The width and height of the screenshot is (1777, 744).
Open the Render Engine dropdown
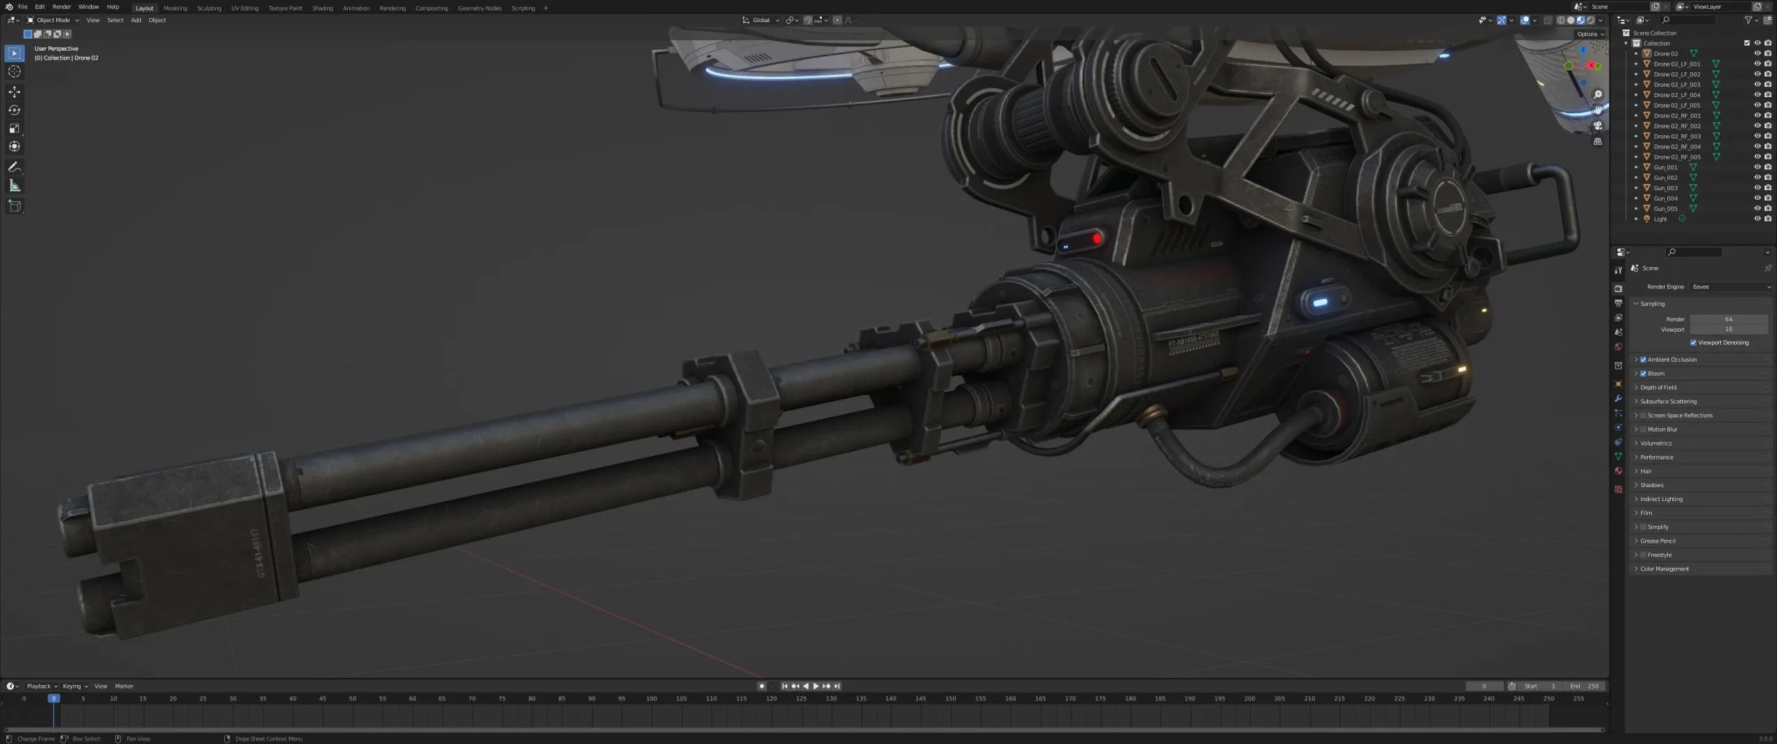[1731, 287]
